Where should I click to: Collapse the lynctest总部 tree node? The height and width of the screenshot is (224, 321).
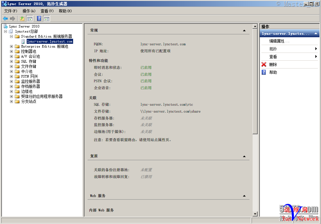click(6, 32)
